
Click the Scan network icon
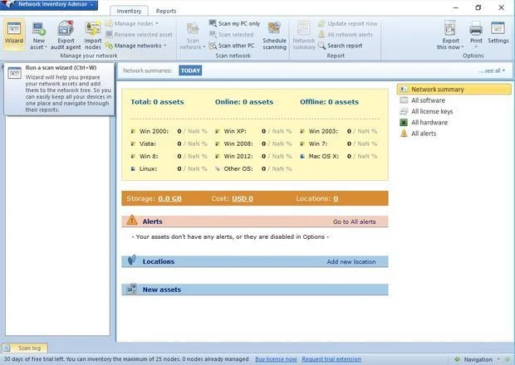pyautogui.click(x=193, y=29)
